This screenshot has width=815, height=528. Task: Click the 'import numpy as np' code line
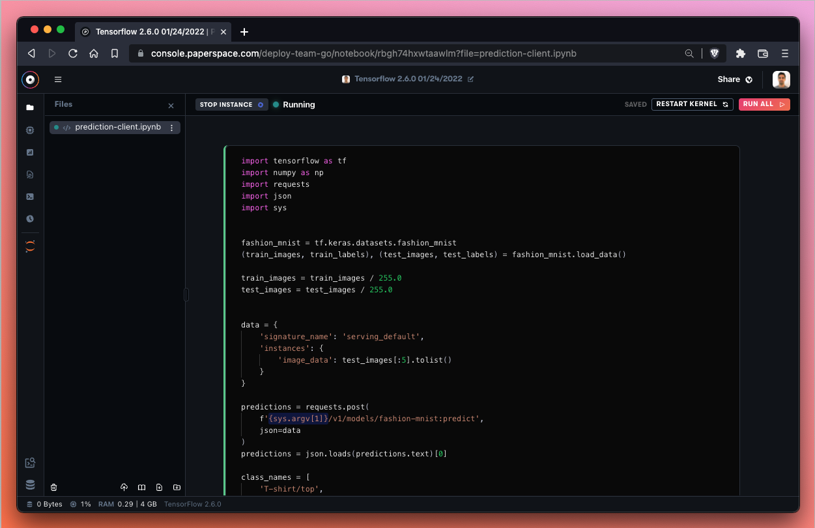pyautogui.click(x=282, y=173)
